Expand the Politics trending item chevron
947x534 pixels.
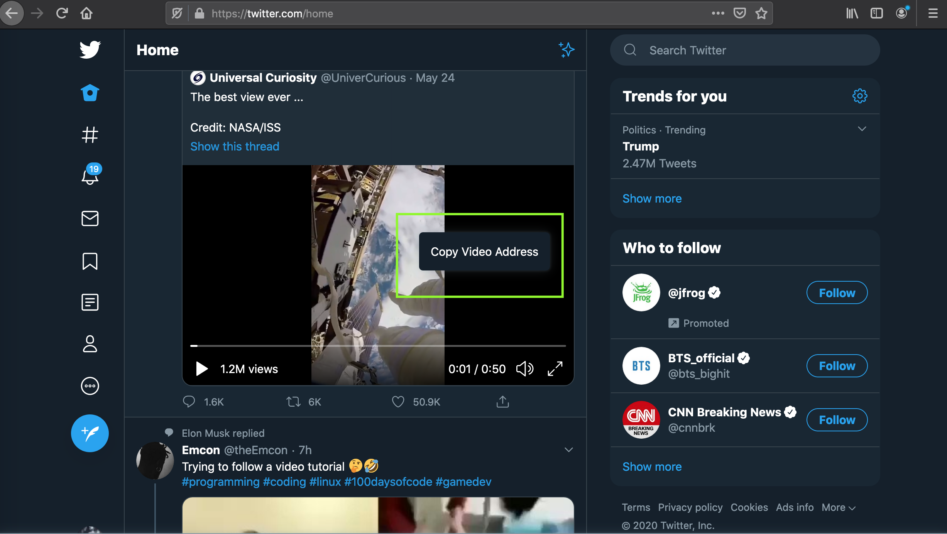862,129
